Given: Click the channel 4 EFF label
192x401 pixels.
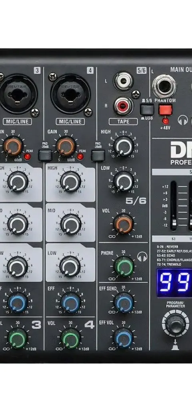Looking at the screenshot, I should coord(51,288).
